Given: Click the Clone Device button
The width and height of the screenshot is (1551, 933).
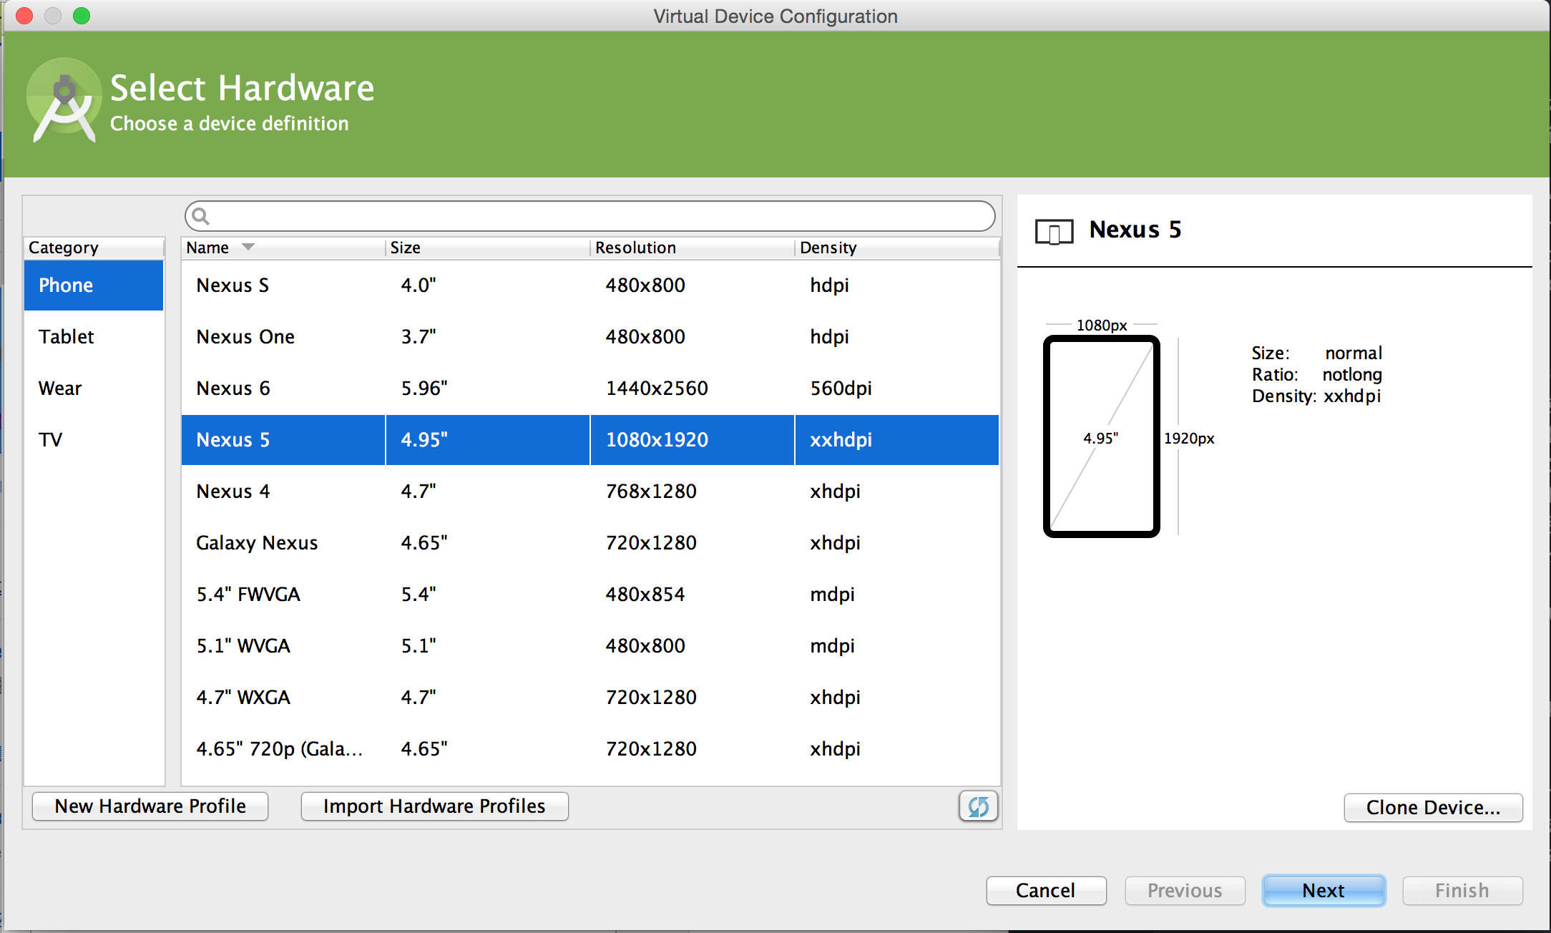Looking at the screenshot, I should 1433,808.
